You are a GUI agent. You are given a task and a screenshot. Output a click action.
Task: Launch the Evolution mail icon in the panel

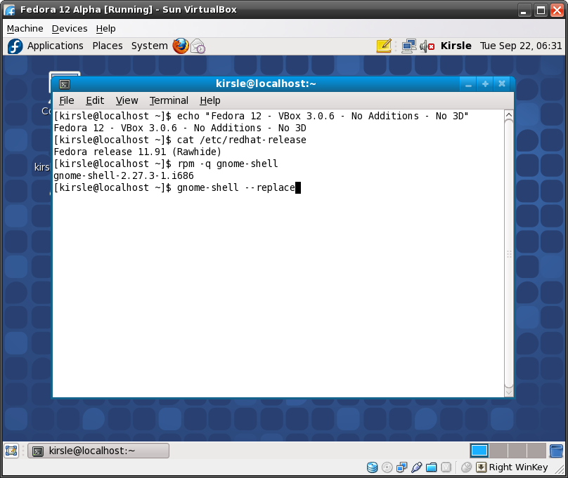coord(198,46)
